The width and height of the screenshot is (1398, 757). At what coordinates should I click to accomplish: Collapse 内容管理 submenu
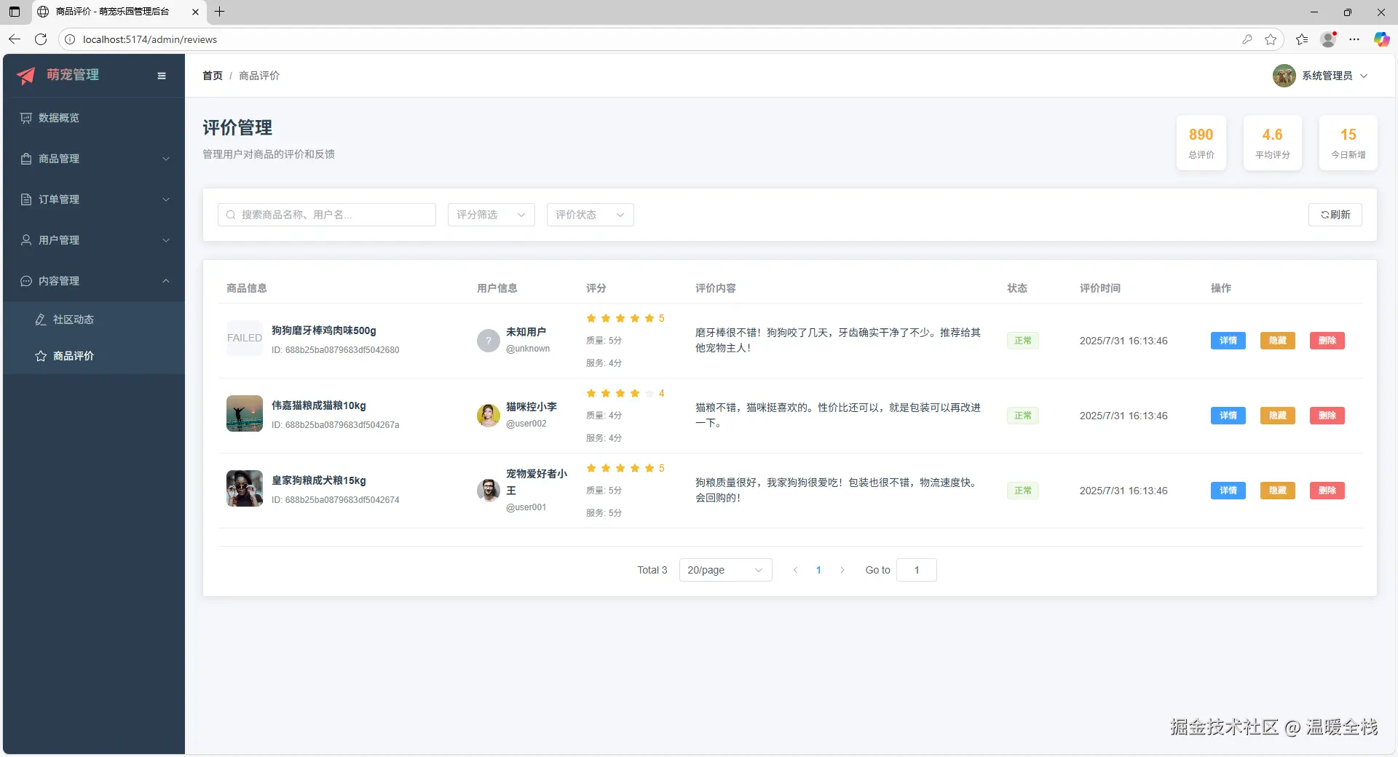[x=94, y=281]
